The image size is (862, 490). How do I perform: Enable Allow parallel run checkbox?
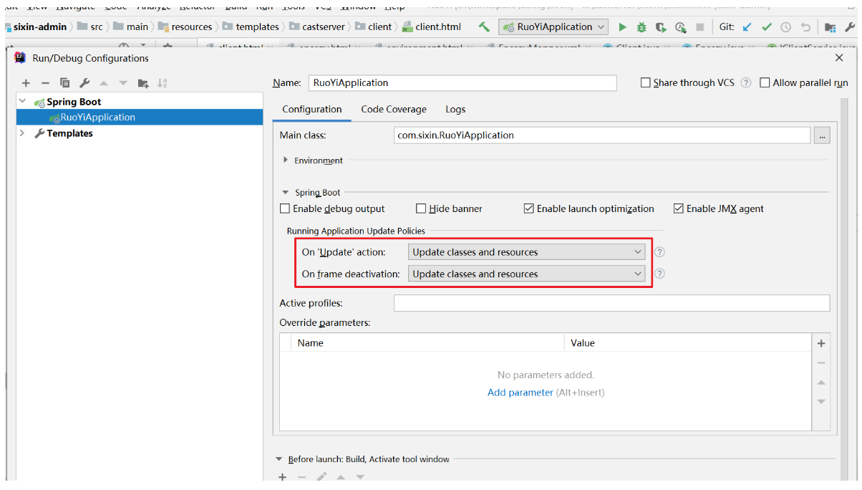[765, 82]
